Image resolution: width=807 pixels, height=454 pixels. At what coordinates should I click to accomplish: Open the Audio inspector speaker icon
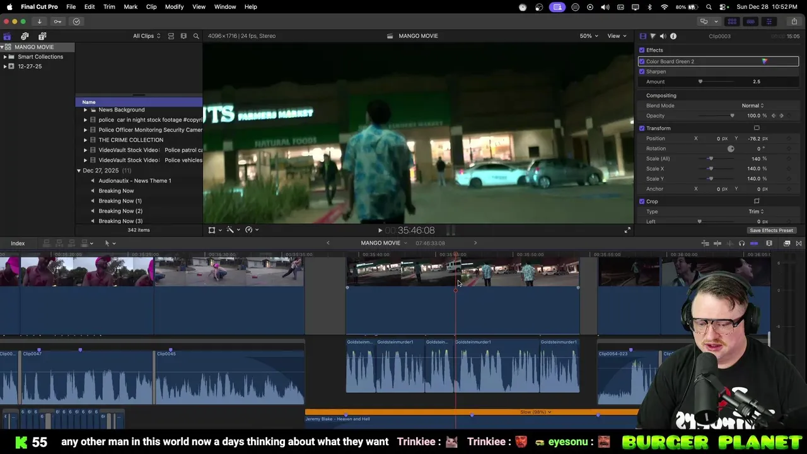663,36
